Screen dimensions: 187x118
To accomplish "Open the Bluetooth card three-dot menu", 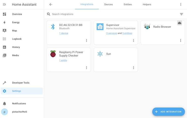I will coord(87,41).
